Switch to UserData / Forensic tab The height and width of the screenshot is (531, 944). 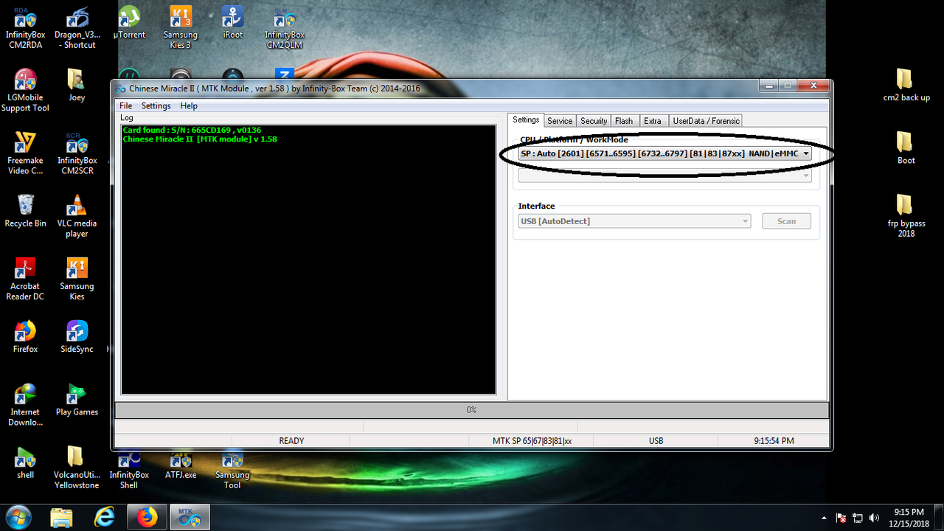coord(706,120)
